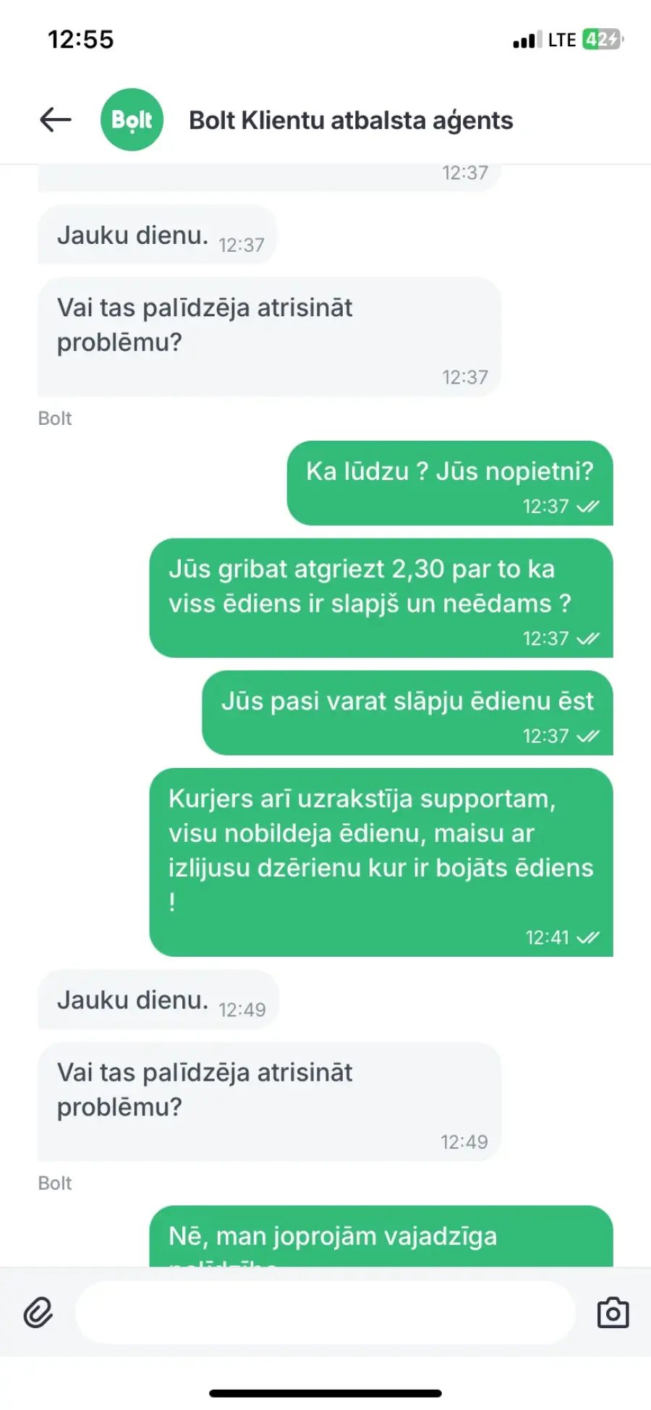Open the green Bolt logo avatar
651x1410 pixels.
[132, 119]
